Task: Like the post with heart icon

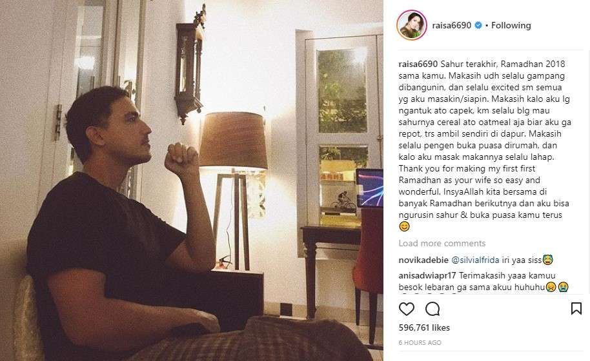Action: 407,309
